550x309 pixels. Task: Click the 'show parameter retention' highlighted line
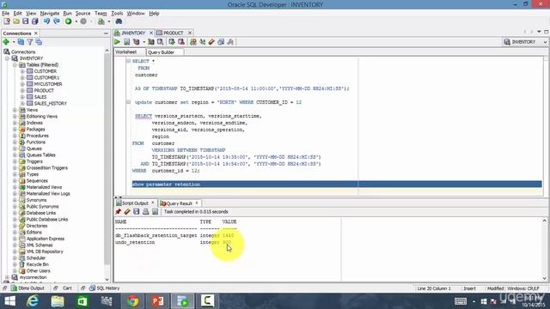(337, 185)
